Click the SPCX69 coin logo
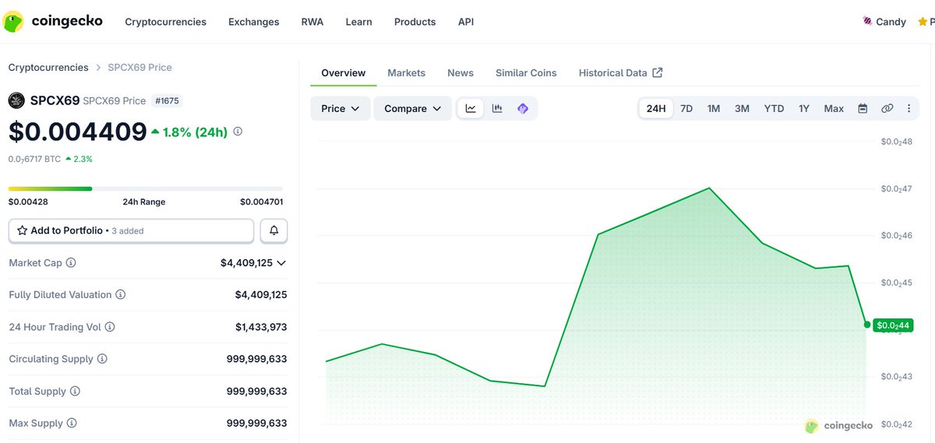The image size is (935, 443). [x=16, y=100]
